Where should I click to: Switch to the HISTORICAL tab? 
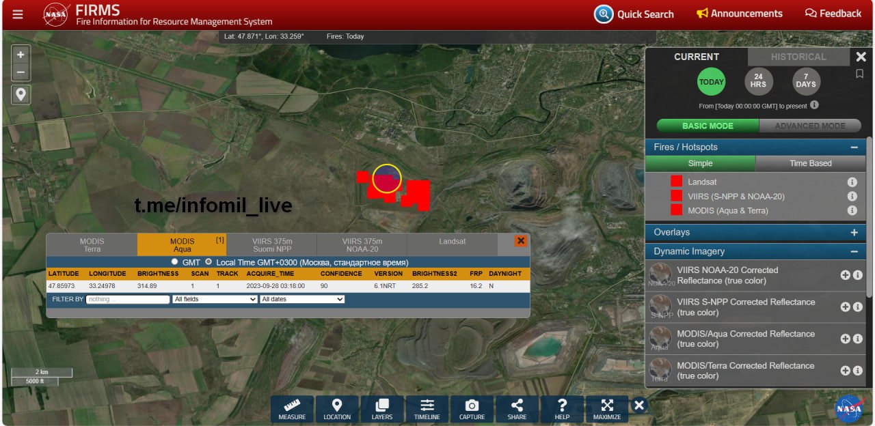tap(798, 57)
